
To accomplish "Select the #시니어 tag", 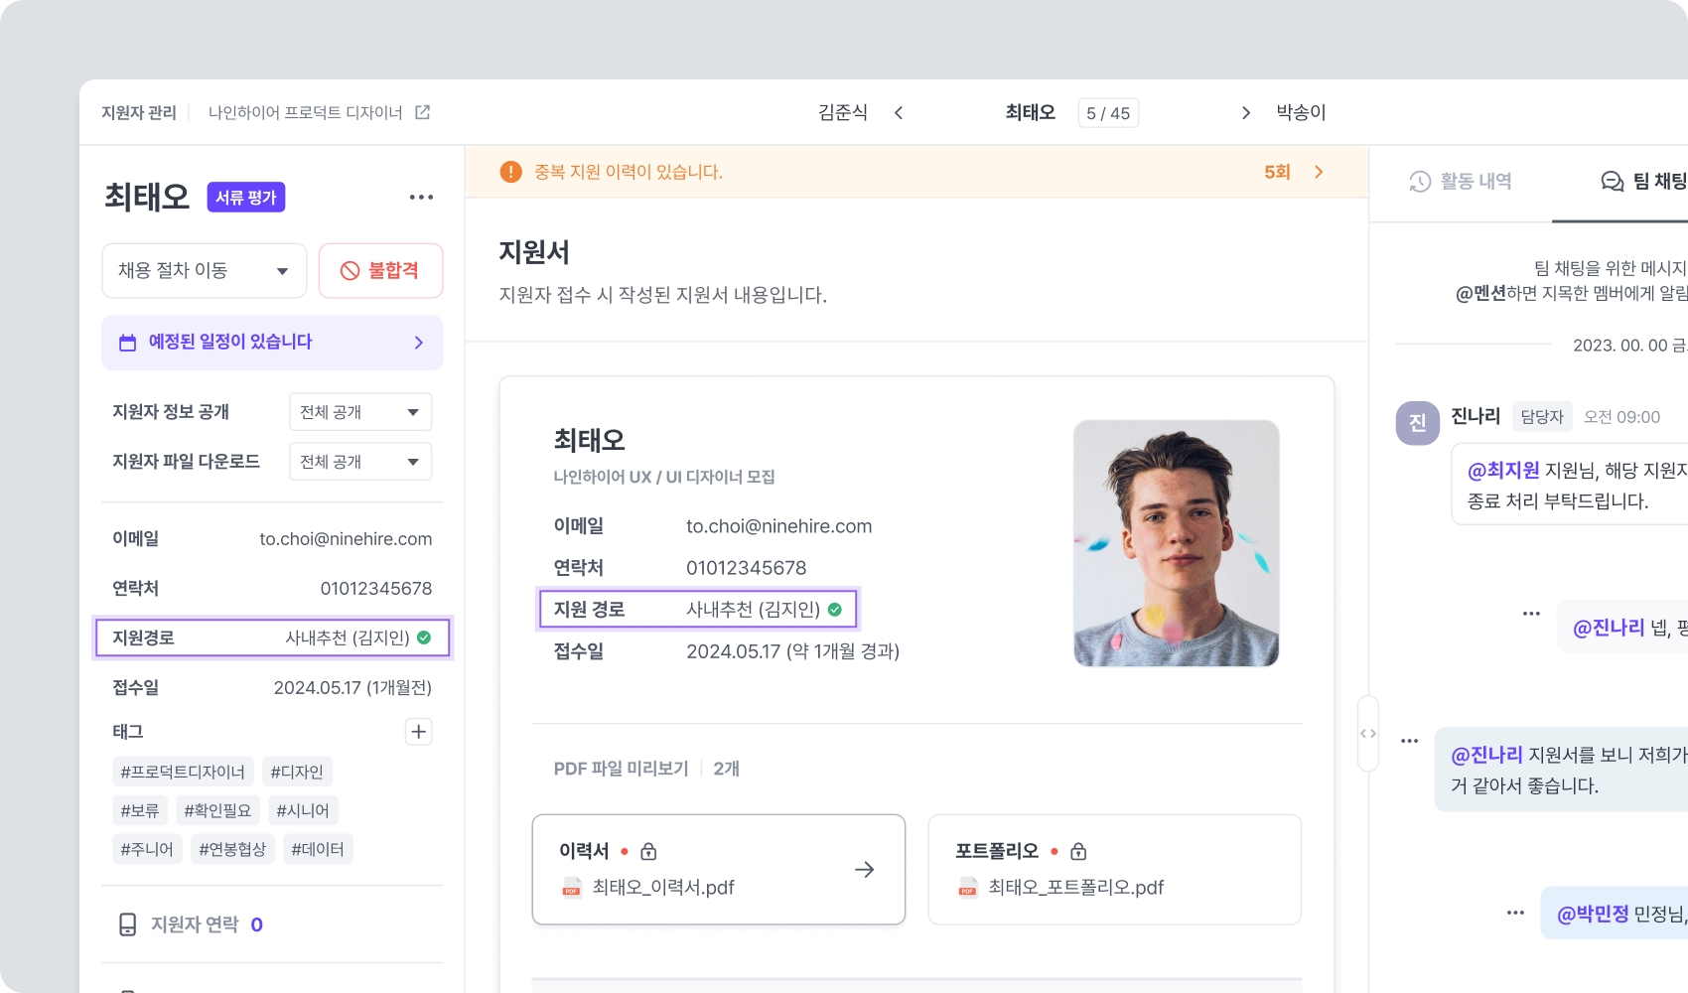I will click(303, 810).
